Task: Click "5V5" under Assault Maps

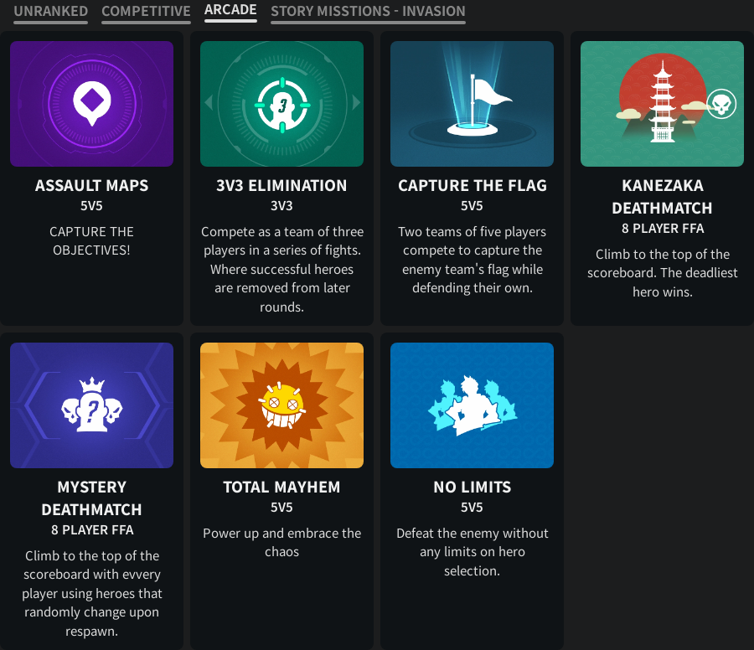Action: (x=92, y=206)
